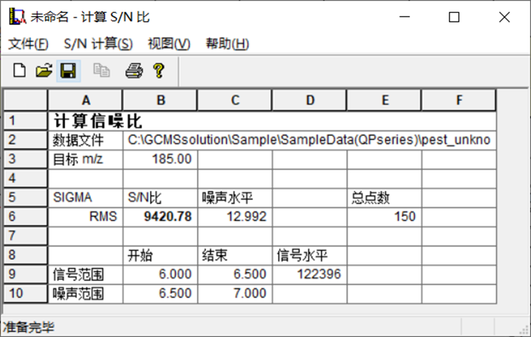This screenshot has height=337, width=531.
Task: Maximize the window
Action: [454, 17]
